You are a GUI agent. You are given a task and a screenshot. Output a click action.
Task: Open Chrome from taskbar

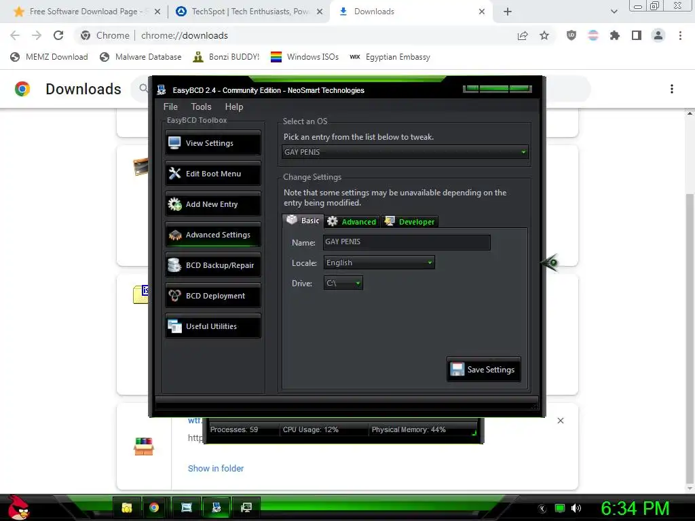pos(154,507)
